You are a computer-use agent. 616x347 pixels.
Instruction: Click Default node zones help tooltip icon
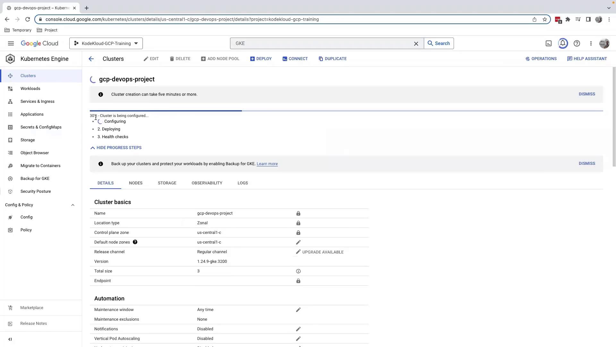click(135, 242)
